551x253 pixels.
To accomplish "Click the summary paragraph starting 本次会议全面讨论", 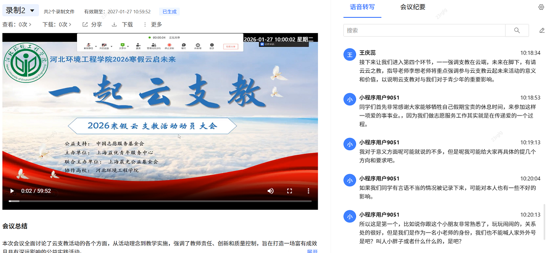I will tap(160, 247).
